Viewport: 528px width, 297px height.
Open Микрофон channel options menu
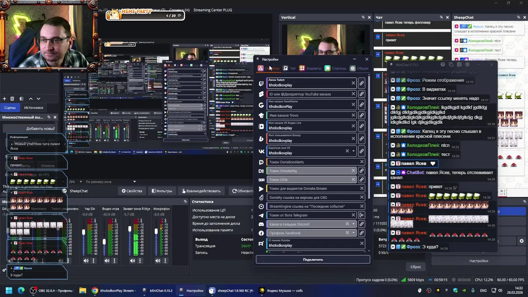click(x=165, y=261)
